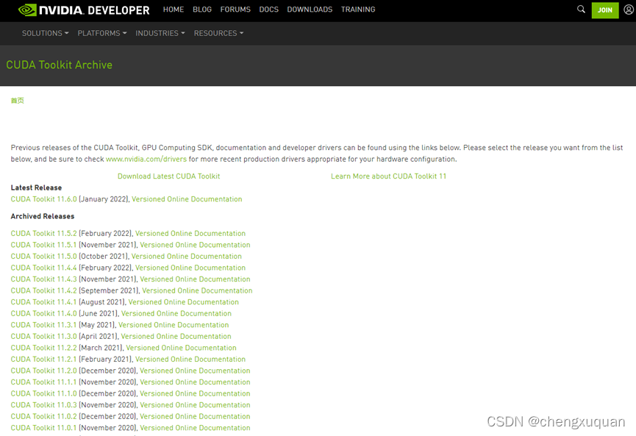The height and width of the screenshot is (436, 636).
Task: Open Versioned Online Documentation for 11.2.0
Action: pyautogui.click(x=195, y=371)
